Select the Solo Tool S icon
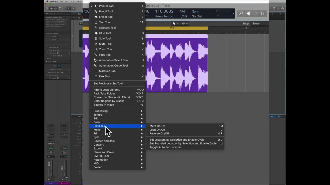330x185 pixels. click(x=96, y=39)
